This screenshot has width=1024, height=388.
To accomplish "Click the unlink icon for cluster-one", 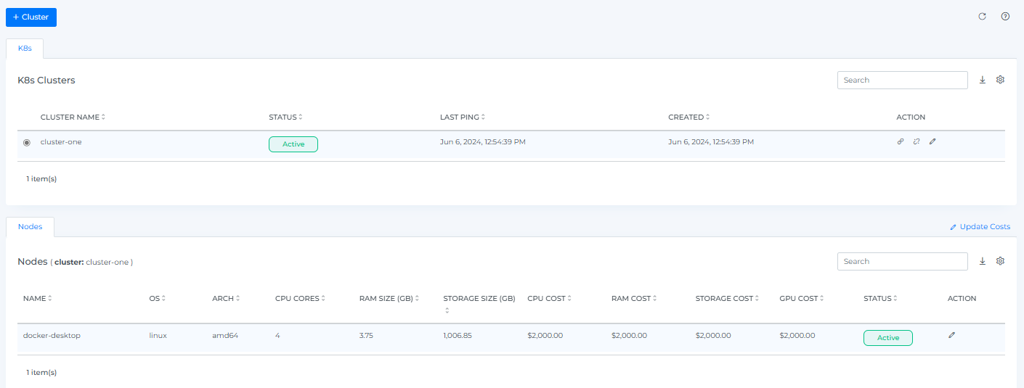I will pos(917,142).
